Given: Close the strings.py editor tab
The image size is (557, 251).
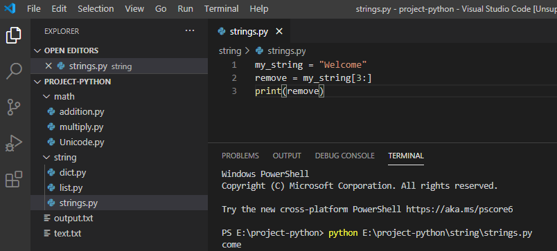Looking at the screenshot, I should [279, 32].
